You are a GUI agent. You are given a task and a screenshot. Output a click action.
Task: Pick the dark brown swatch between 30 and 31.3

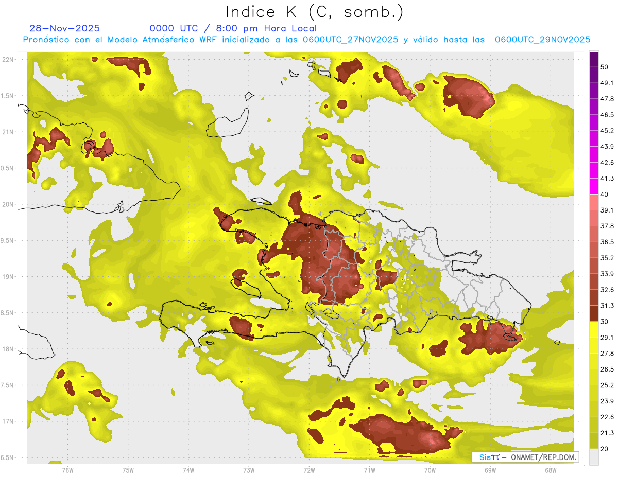(594, 313)
